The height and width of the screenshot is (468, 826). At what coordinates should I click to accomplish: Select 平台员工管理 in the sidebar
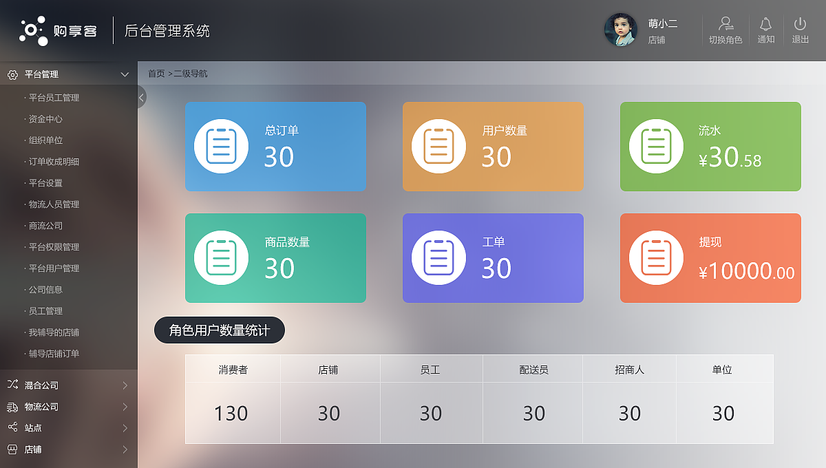pos(53,98)
